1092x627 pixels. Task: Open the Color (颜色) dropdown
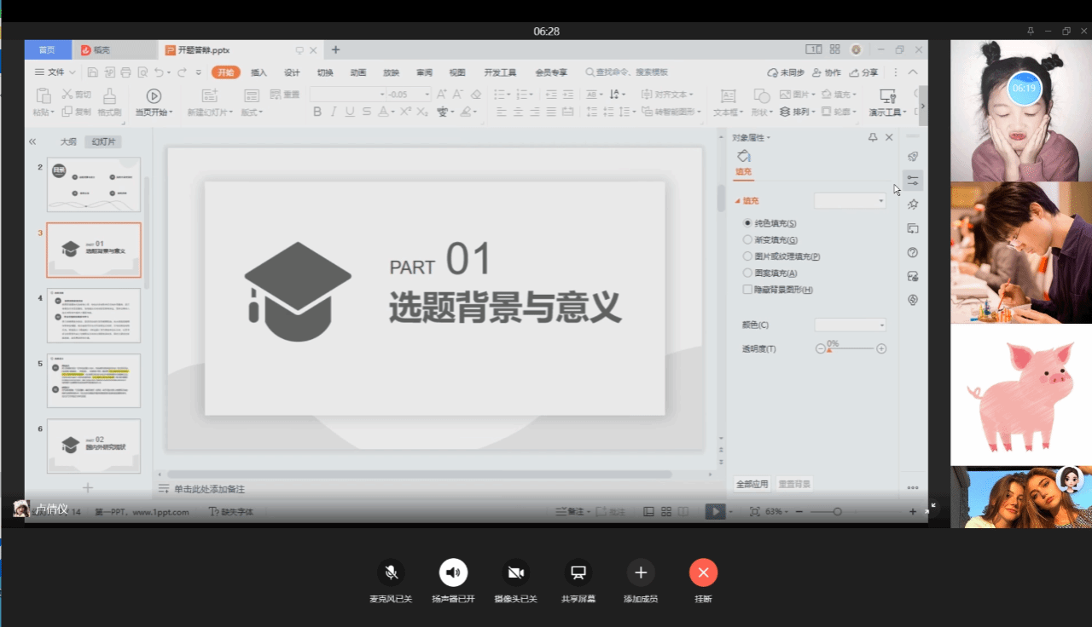[851, 325]
